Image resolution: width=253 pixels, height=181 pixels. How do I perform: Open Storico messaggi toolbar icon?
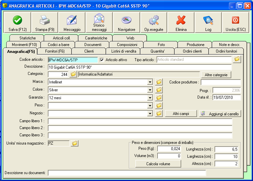(99, 23)
